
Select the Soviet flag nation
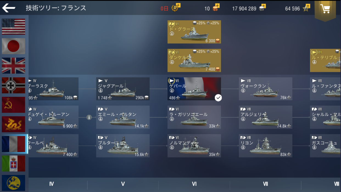tap(13, 105)
